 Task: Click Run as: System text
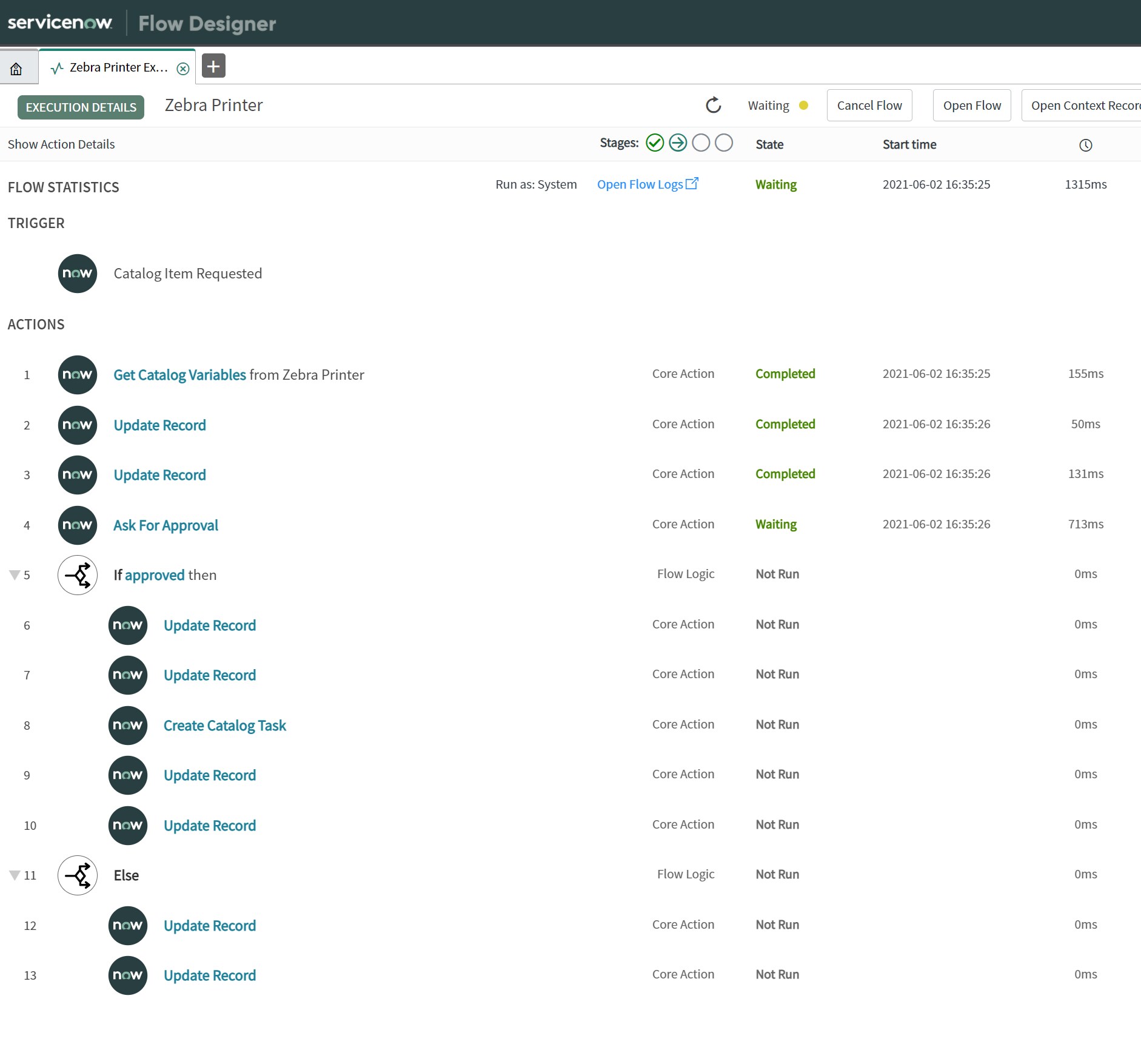[x=536, y=184]
